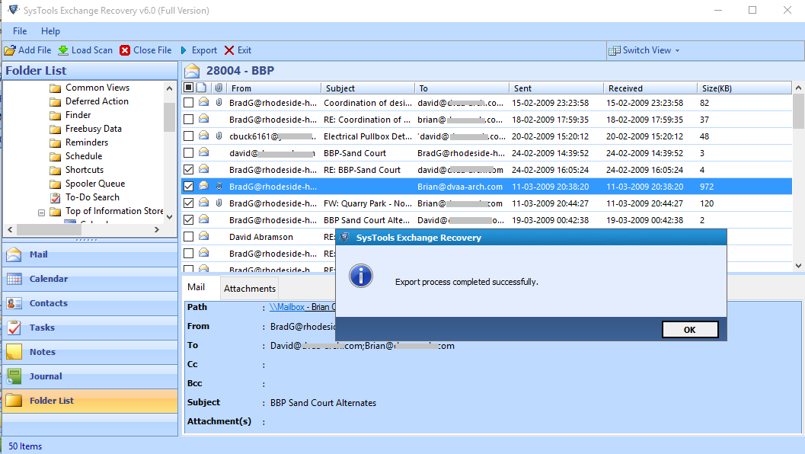Sort emails by Subject column header
805x454 pixels.
point(368,88)
